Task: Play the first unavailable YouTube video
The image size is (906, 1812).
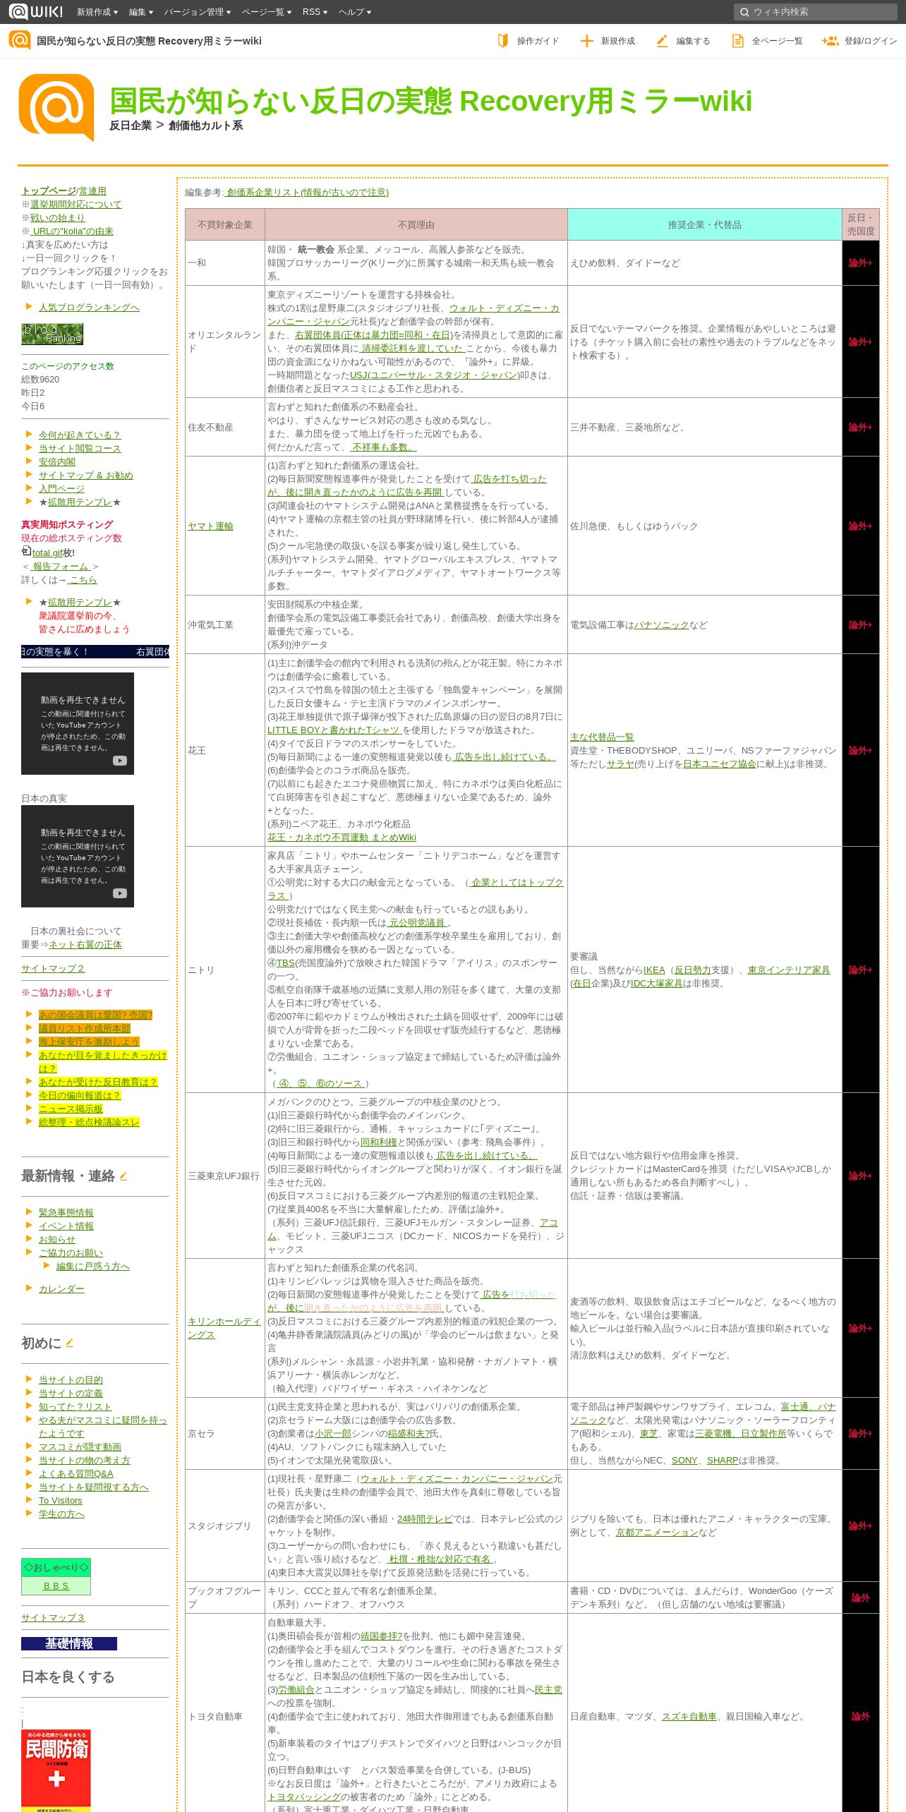Action: point(78,723)
